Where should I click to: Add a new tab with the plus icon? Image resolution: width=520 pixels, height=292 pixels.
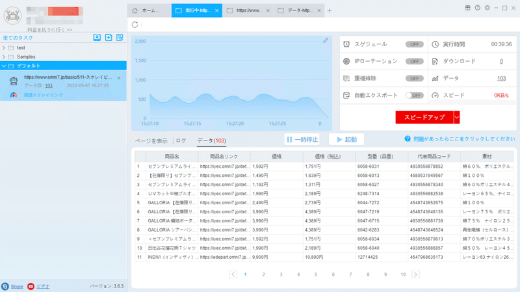pos(330,10)
